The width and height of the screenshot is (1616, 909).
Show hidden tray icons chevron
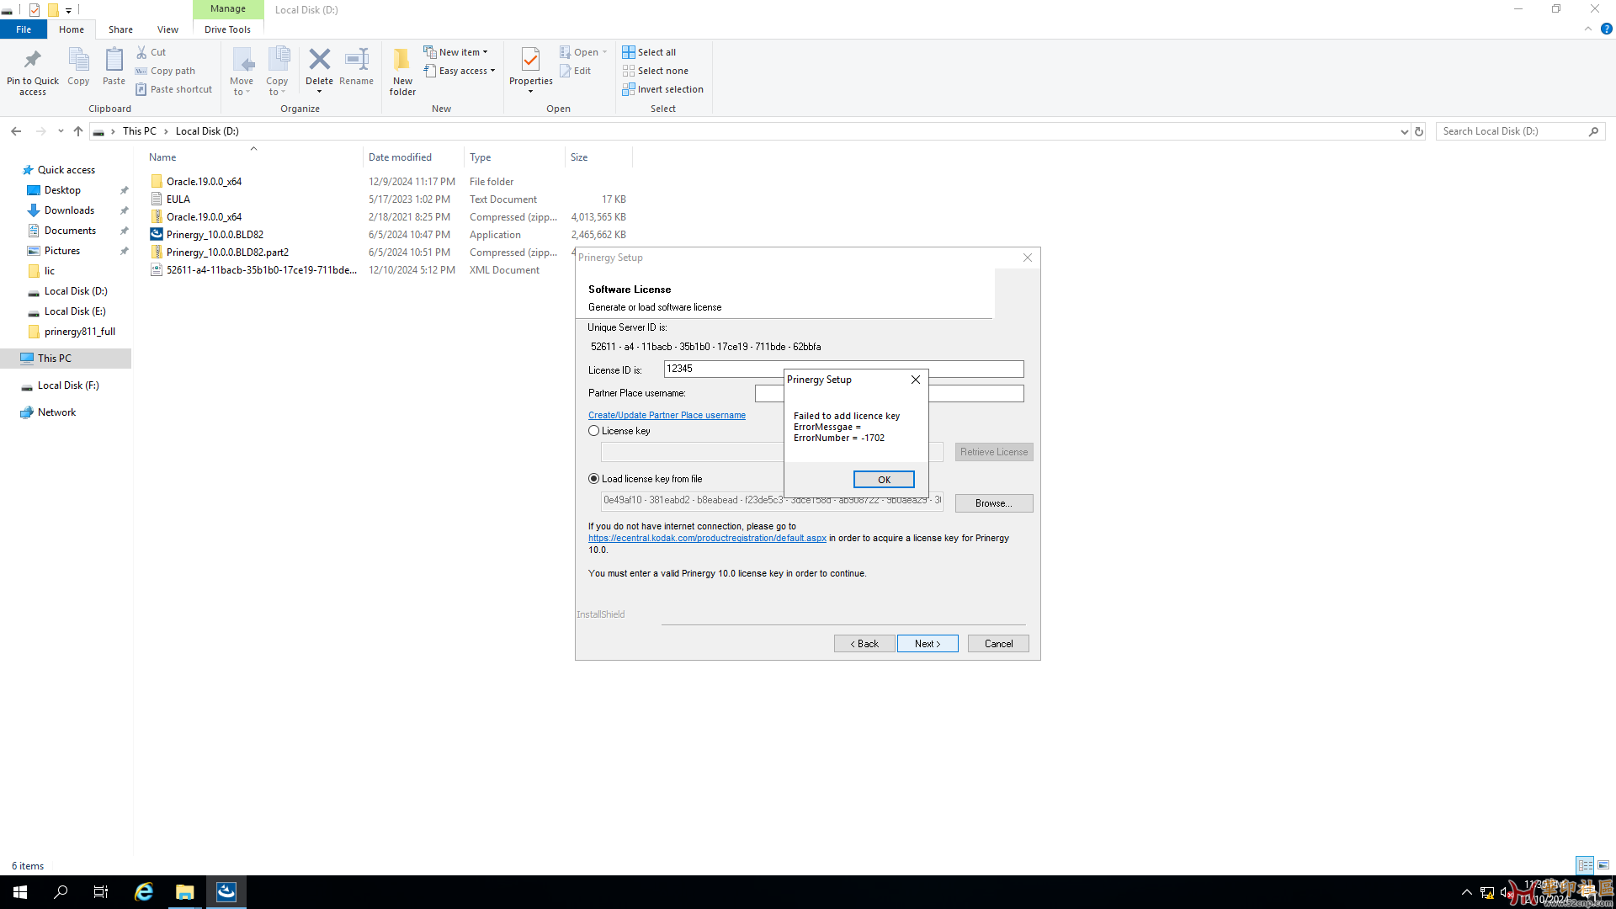click(1467, 892)
